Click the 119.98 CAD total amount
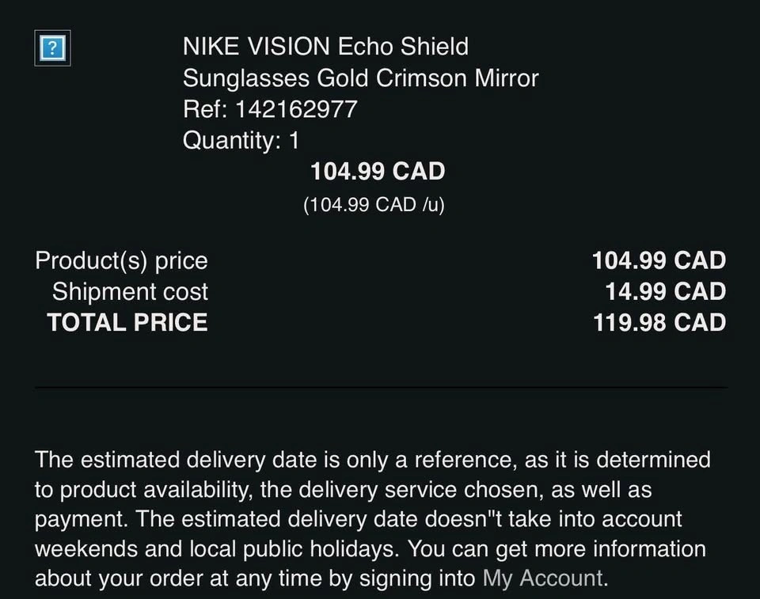Screen dimensions: 760x599 [x=659, y=323]
